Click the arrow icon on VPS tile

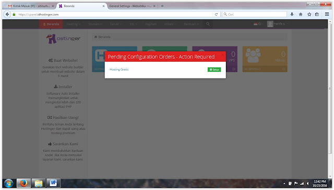click(x=233, y=69)
